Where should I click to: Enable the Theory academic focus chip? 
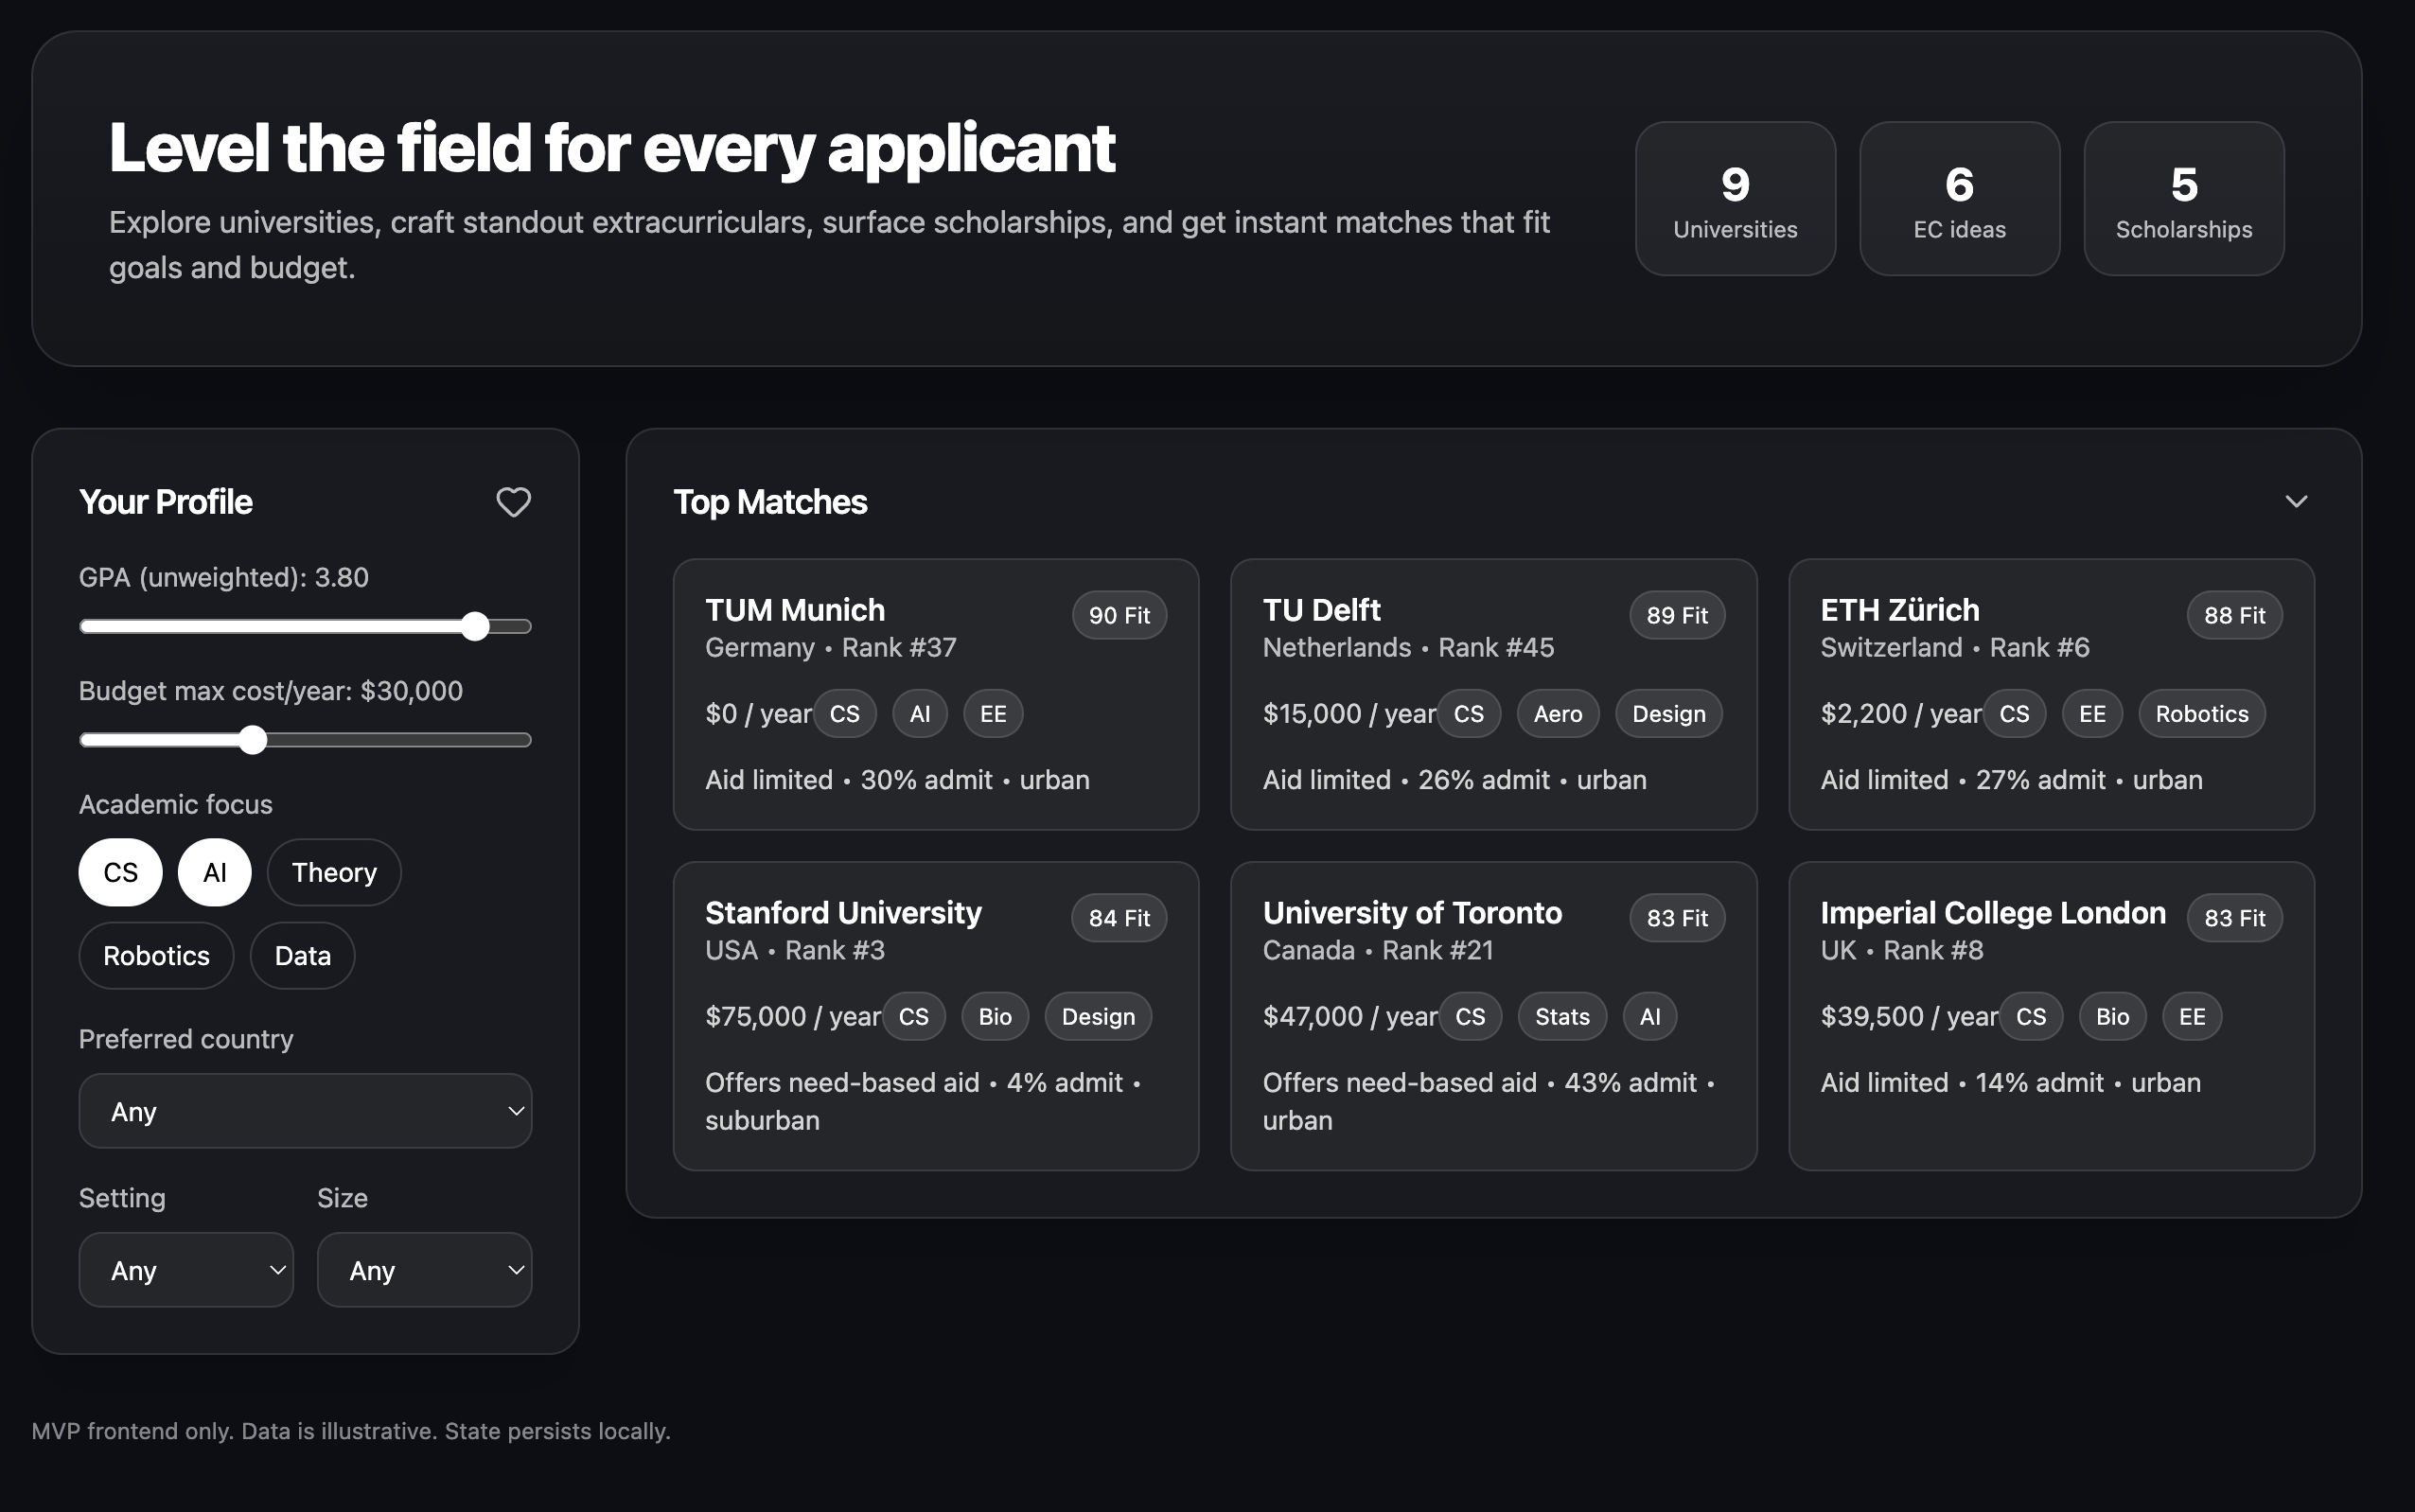(x=334, y=872)
